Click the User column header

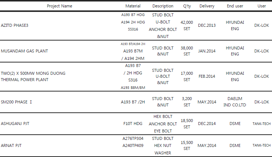tap(262, 6)
